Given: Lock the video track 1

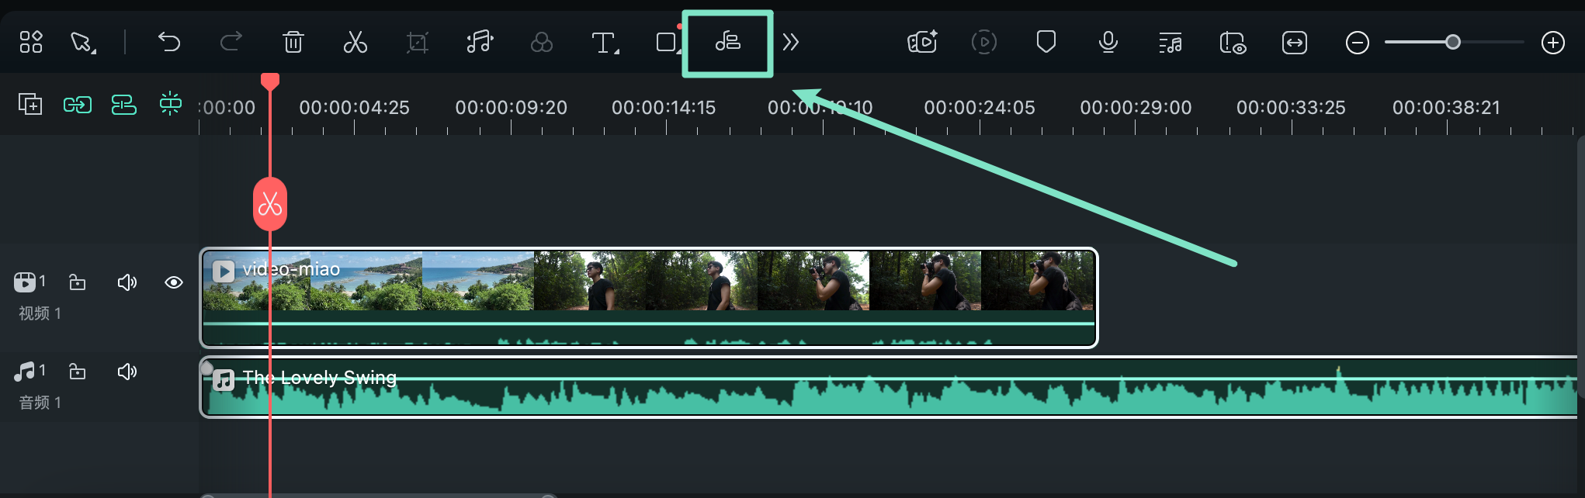Looking at the screenshot, I should coord(78,282).
